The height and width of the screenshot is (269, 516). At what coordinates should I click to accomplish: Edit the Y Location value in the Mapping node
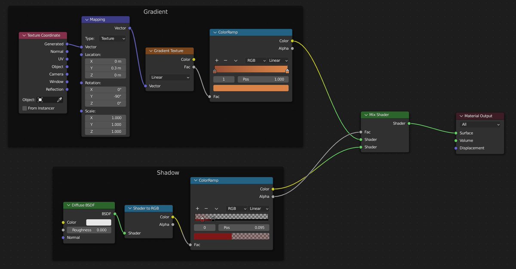105,68
